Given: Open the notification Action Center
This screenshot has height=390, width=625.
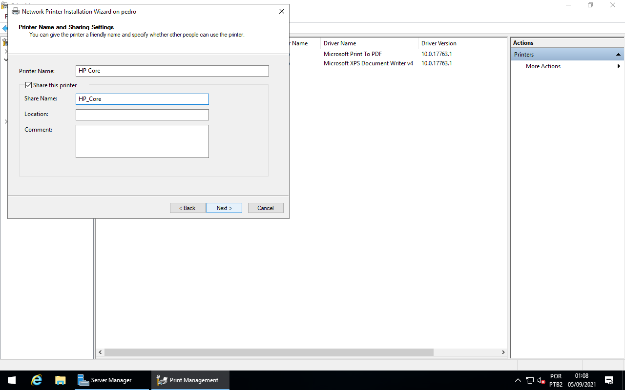Looking at the screenshot, I should 609,380.
